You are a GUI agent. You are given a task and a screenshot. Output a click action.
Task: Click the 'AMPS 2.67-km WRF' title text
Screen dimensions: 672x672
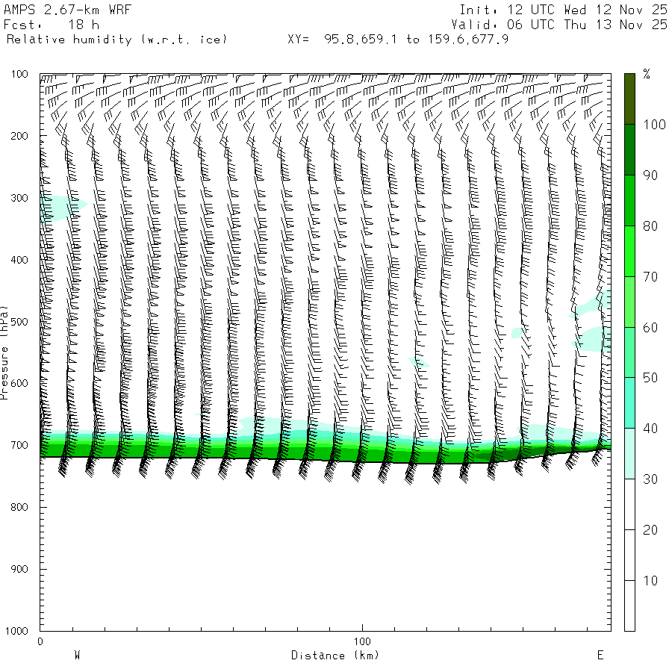coord(57,10)
